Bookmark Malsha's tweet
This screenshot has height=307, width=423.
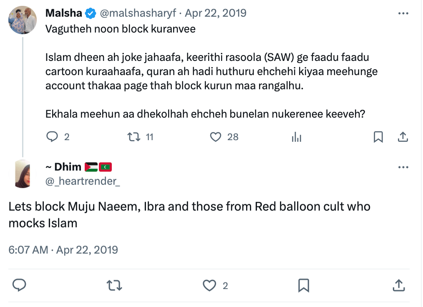[378, 137]
